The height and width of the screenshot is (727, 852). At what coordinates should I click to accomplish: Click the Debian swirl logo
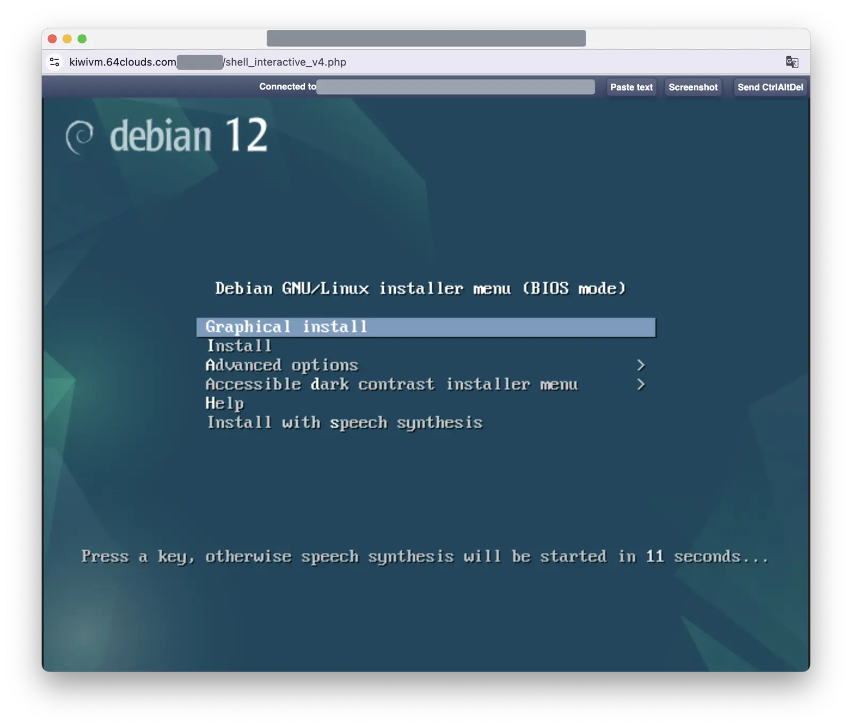80,137
